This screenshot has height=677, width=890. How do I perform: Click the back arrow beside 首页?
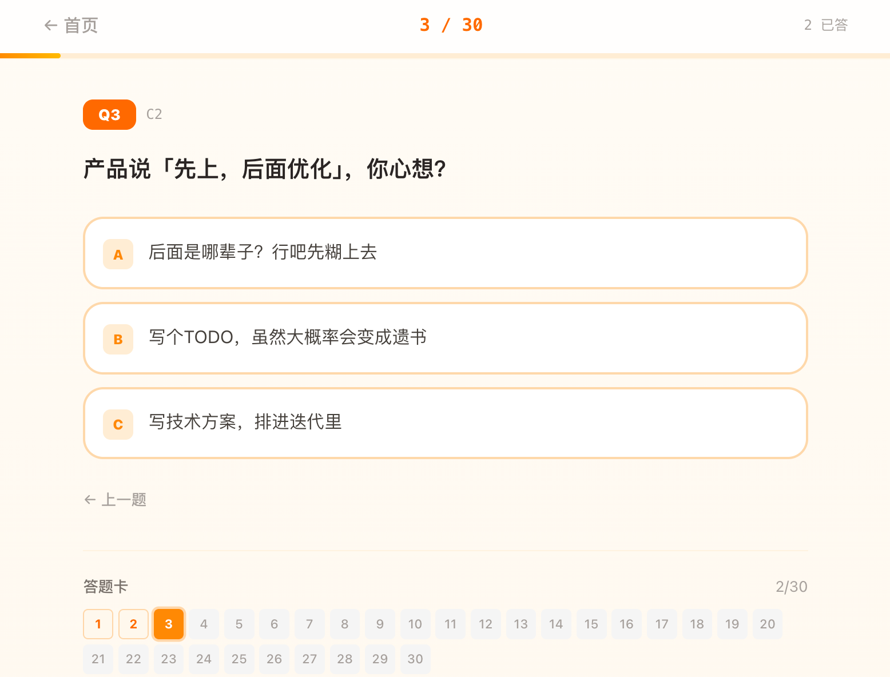point(50,25)
